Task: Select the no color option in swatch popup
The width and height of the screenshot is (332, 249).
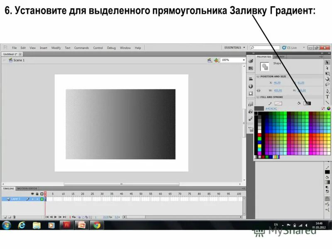Action: pos(323,108)
